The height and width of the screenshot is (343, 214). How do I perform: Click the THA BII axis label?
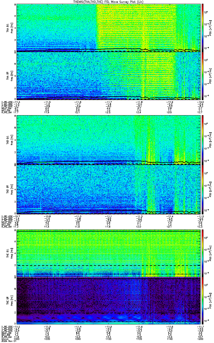point(8,75)
